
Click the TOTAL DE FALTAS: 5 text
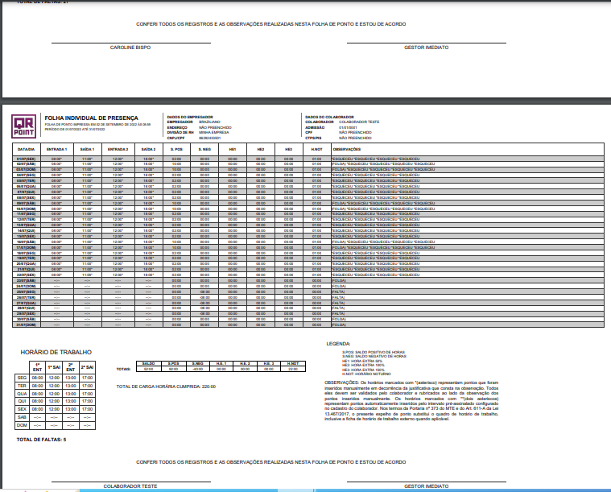click(42, 440)
